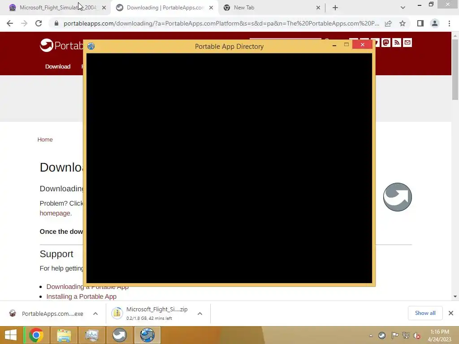This screenshot has width=459, height=344.
Task: Open the Download menu on PortableApps site
Action: pos(58,66)
